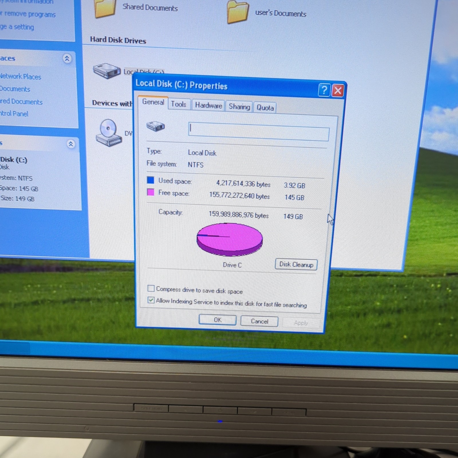This screenshot has width=458, height=458.
Task: Click the Disk Cleanup button
Action: click(296, 264)
